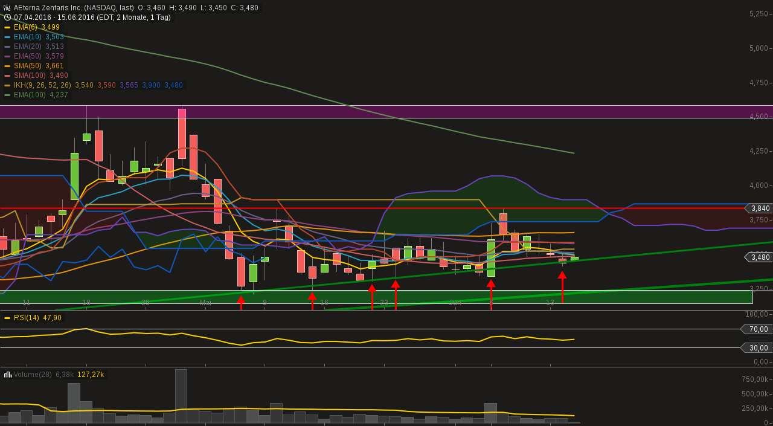
Task: Click the SMA(100) value 3,490
Action: click(x=59, y=76)
